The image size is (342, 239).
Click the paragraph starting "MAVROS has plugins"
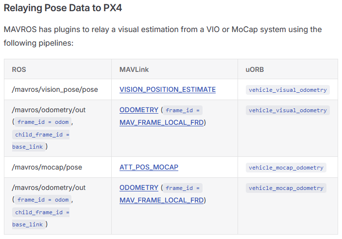click(163, 36)
